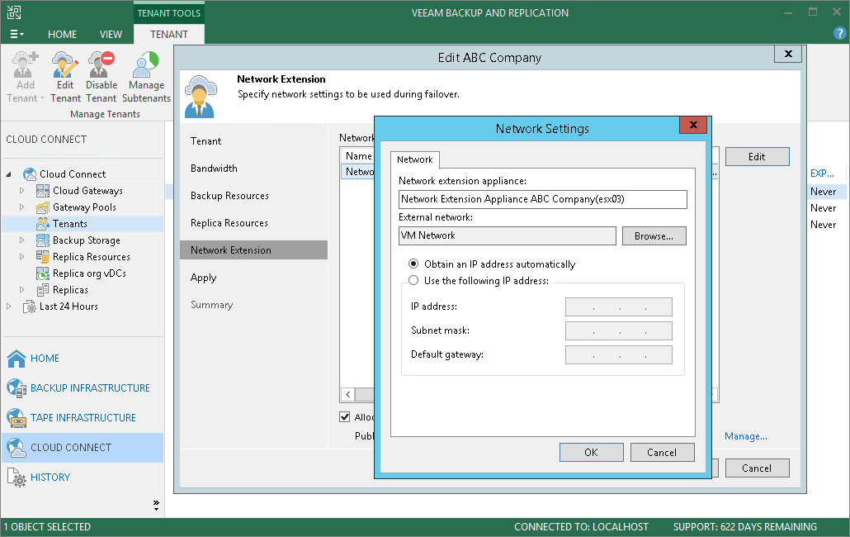Click the list's scroll left arrow
850x537 pixels.
[x=347, y=394]
